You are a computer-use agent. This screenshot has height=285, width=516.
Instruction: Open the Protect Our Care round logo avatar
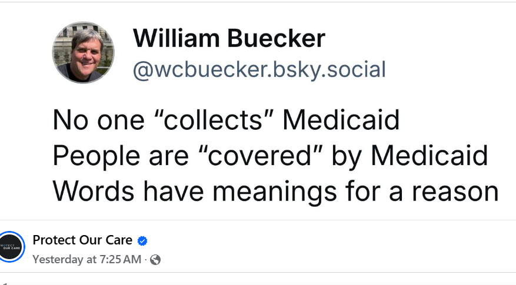tap(11, 247)
